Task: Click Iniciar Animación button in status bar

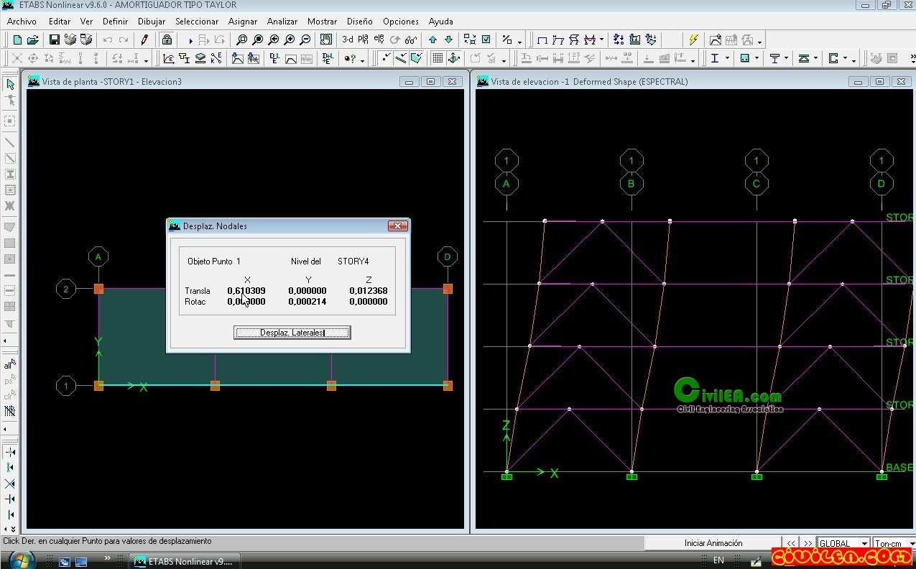Action: click(x=713, y=543)
